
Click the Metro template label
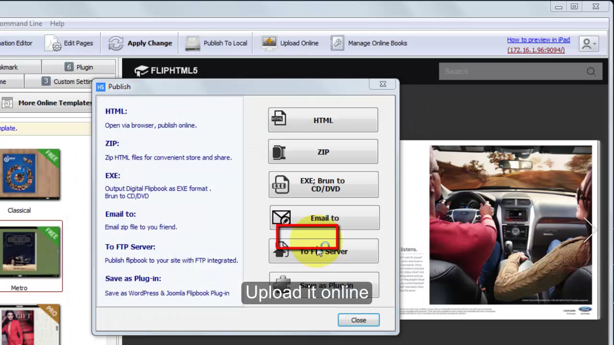point(19,288)
